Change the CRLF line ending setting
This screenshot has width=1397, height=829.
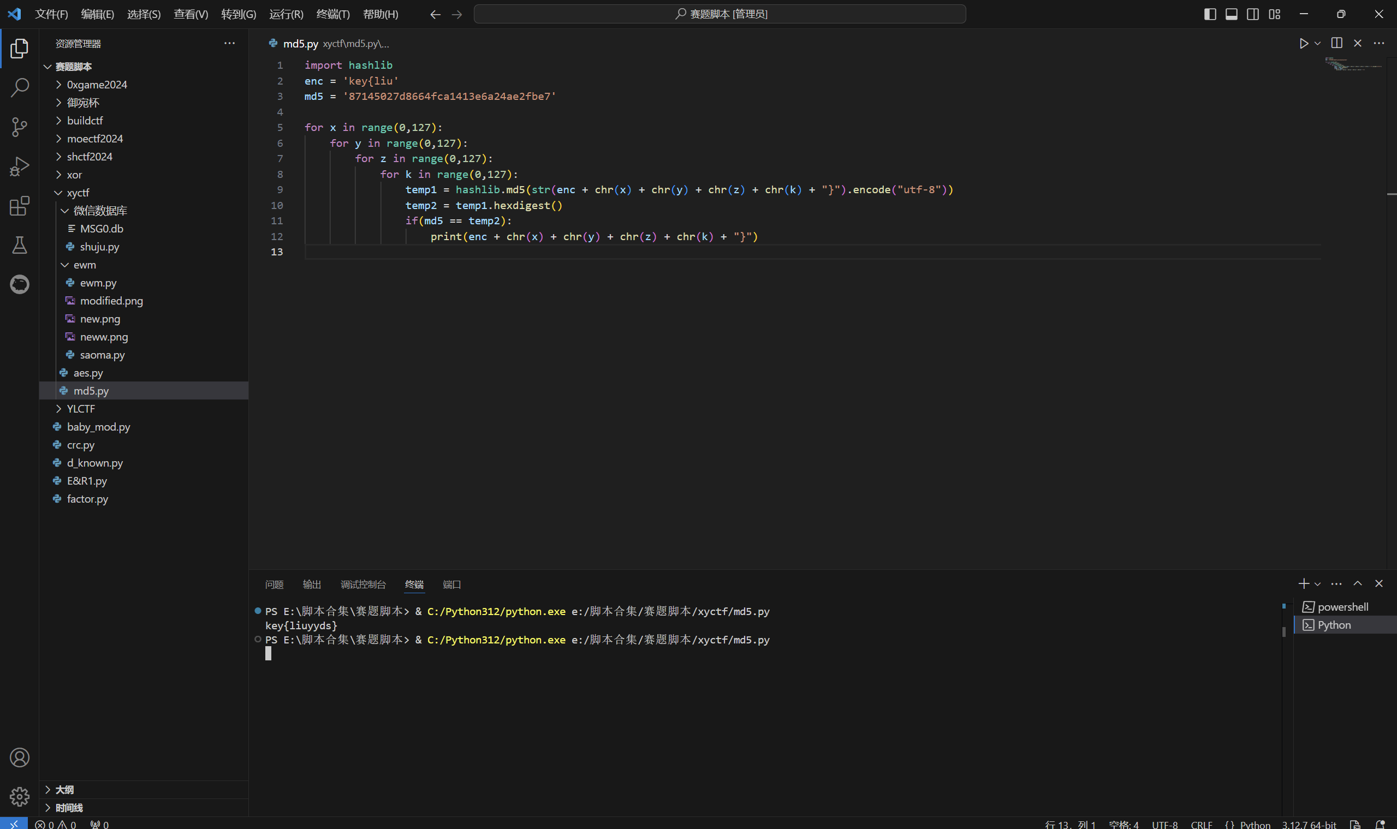(1202, 825)
